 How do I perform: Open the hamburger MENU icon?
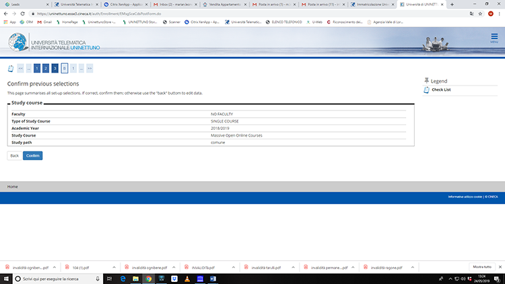pyautogui.click(x=494, y=38)
